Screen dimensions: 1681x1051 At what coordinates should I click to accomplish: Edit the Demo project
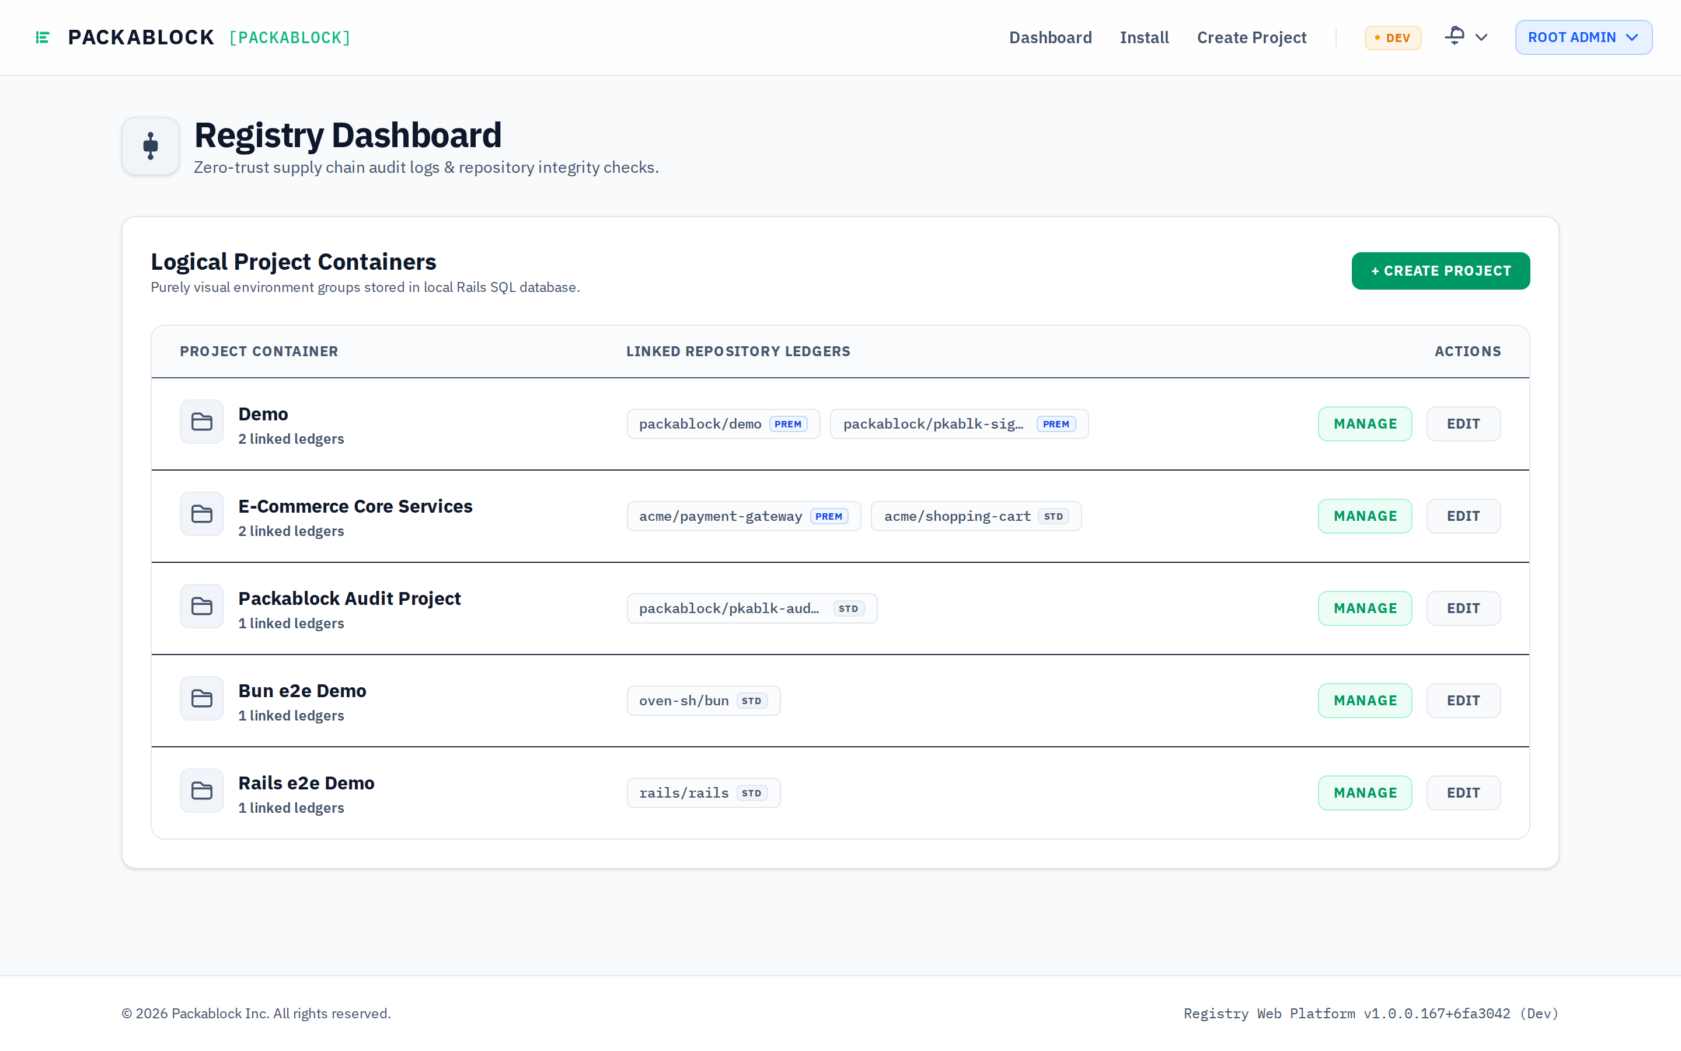point(1463,424)
